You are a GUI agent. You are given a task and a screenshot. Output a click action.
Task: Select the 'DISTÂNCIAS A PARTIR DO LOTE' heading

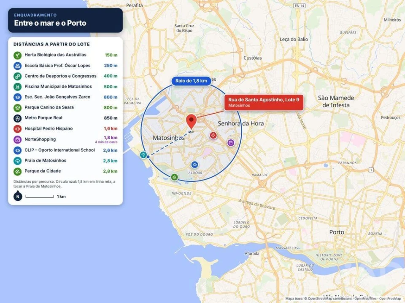click(51, 44)
